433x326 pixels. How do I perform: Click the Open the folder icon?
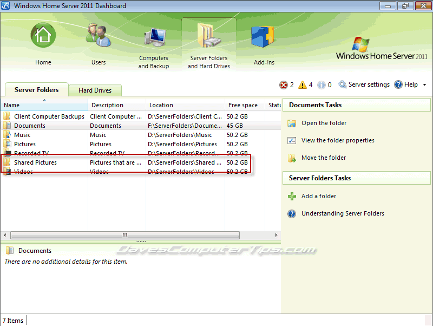coord(292,123)
